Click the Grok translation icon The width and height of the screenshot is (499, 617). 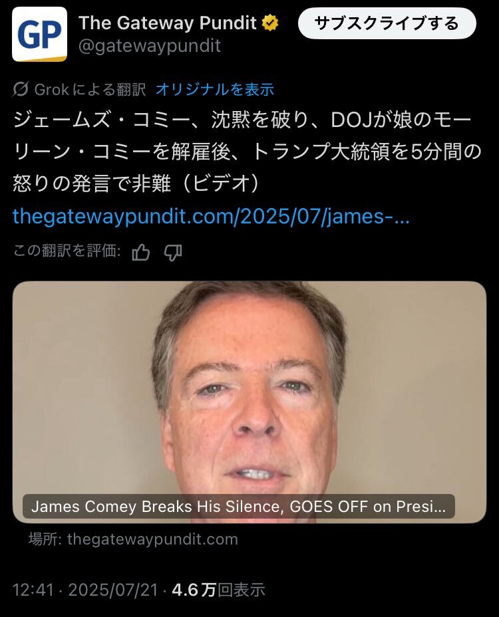[x=21, y=89]
